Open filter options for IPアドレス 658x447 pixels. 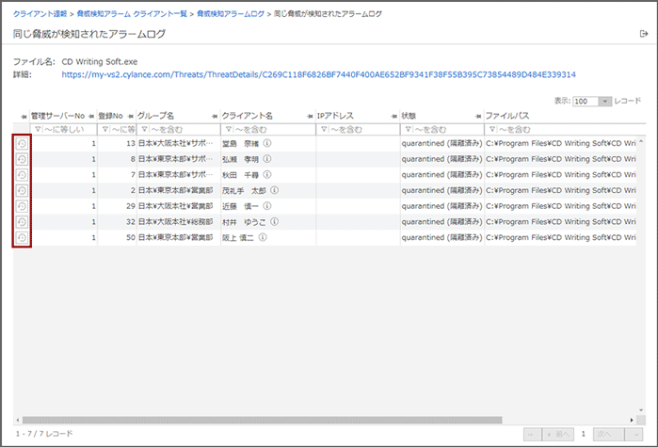click(324, 129)
